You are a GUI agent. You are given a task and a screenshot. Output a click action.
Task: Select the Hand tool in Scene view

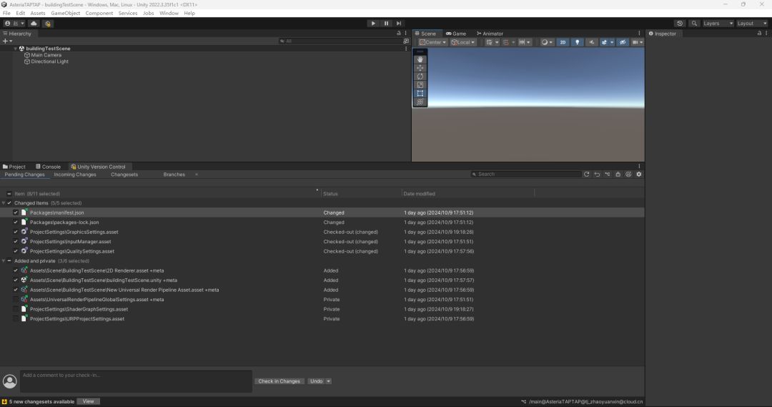tap(420, 59)
